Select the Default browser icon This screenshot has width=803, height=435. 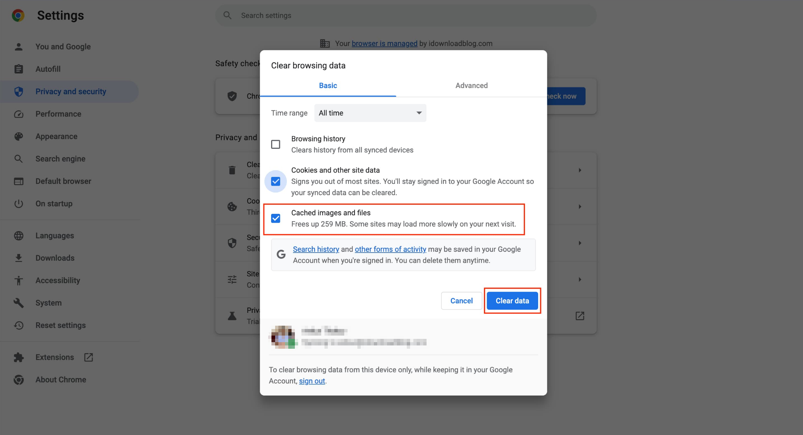(x=19, y=181)
